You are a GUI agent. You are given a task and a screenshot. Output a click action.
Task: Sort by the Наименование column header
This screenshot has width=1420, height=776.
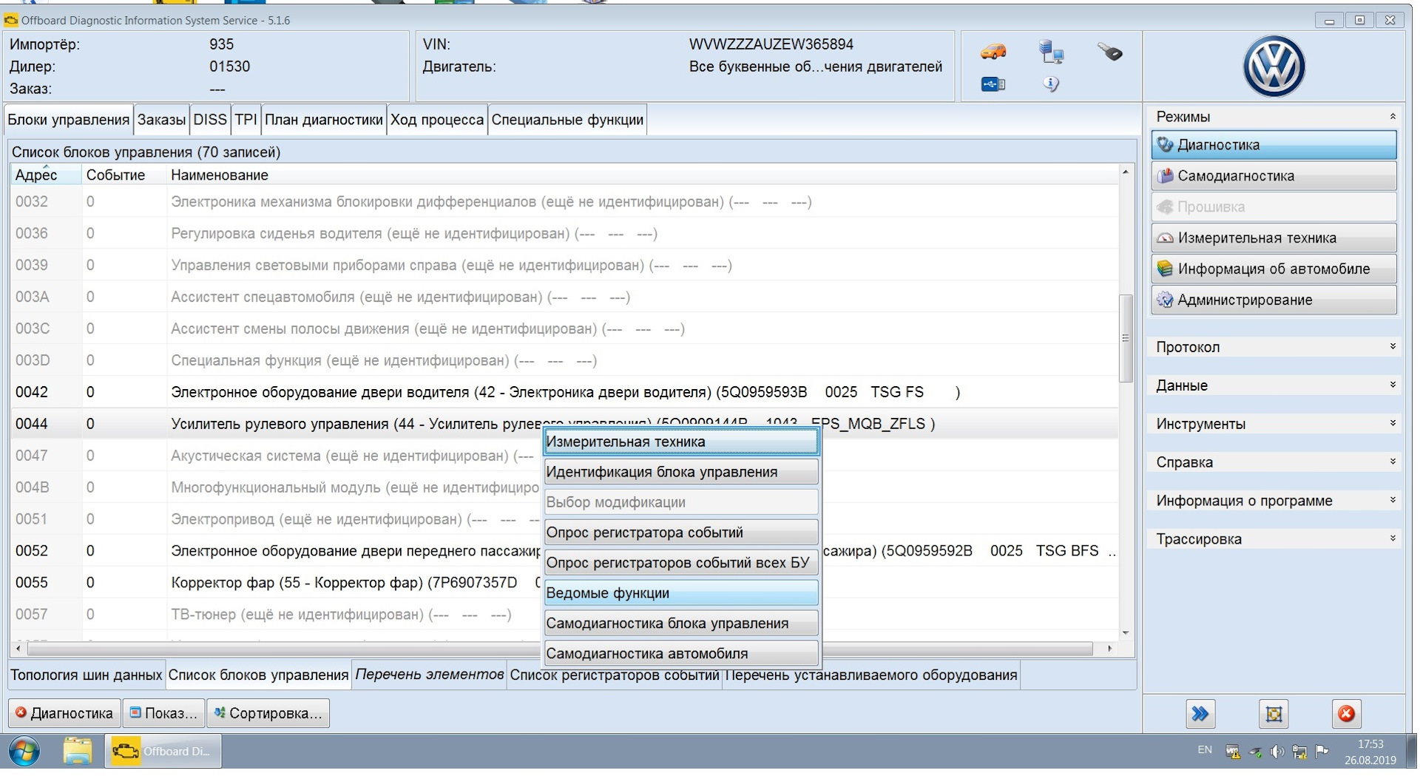pos(642,175)
